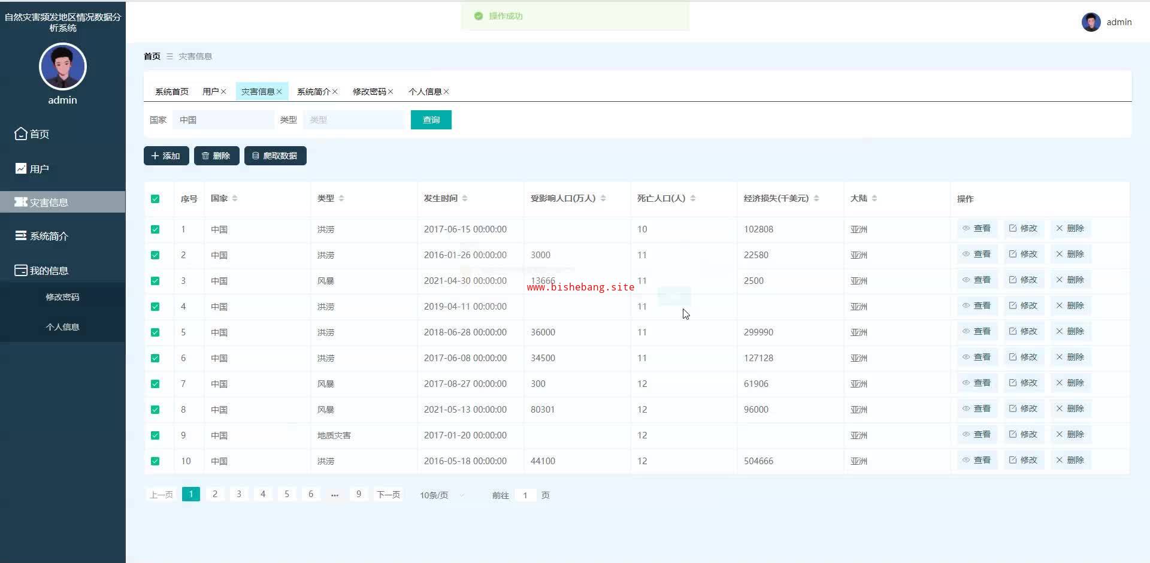Switch to the 系统简介 tab
The width and height of the screenshot is (1150, 563).
(313, 92)
